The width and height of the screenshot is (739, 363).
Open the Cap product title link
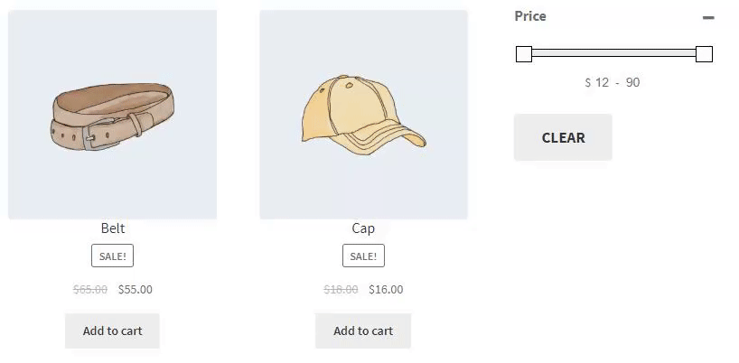(x=363, y=228)
